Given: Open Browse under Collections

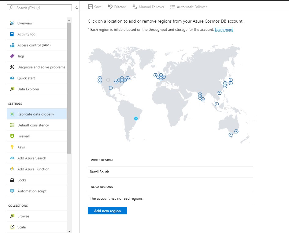Looking at the screenshot, I should 37,216.
